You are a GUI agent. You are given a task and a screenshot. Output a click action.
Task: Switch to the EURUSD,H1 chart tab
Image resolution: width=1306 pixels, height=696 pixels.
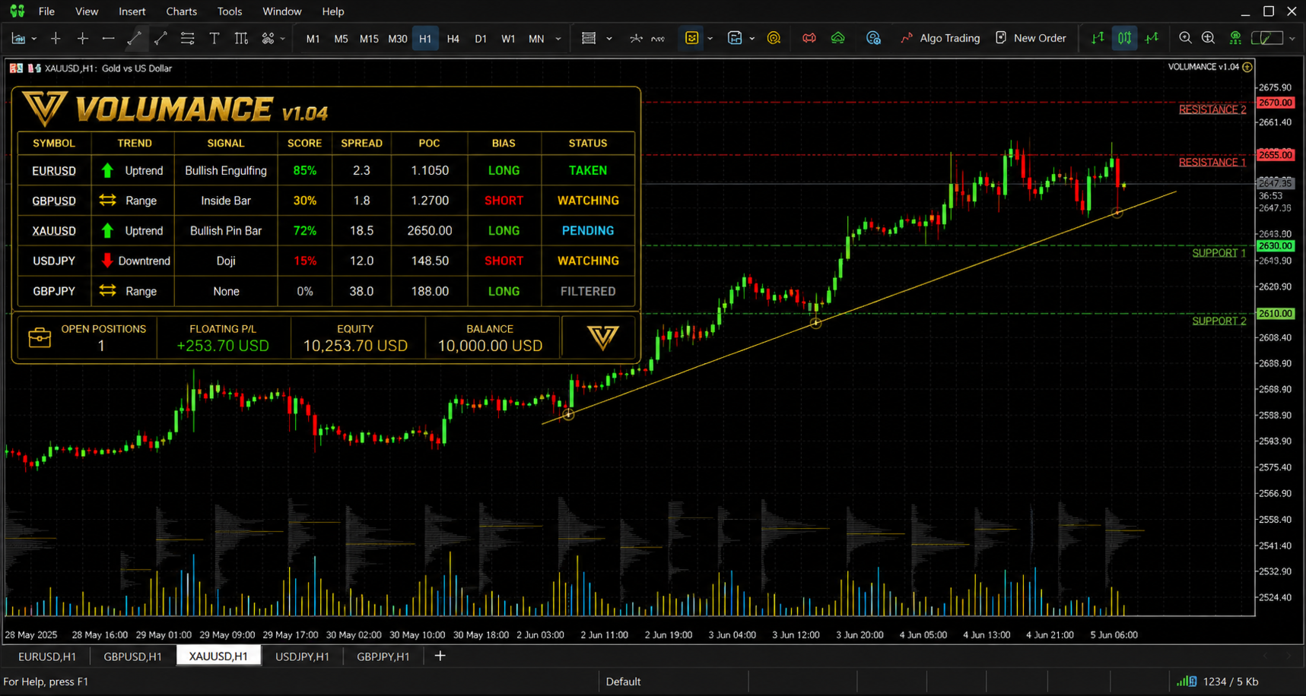pyautogui.click(x=47, y=656)
